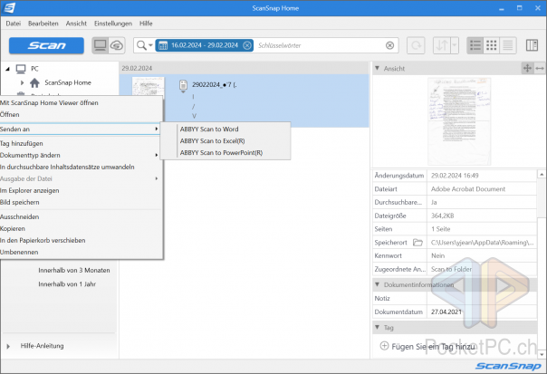
Task: Click the ScanSnap logo icon in title bar
Action: [x=9, y=7]
